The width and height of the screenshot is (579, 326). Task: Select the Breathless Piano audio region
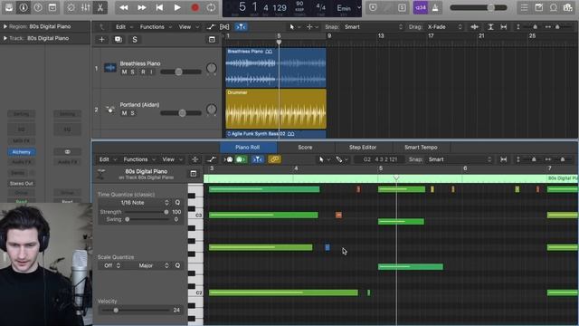pos(275,68)
